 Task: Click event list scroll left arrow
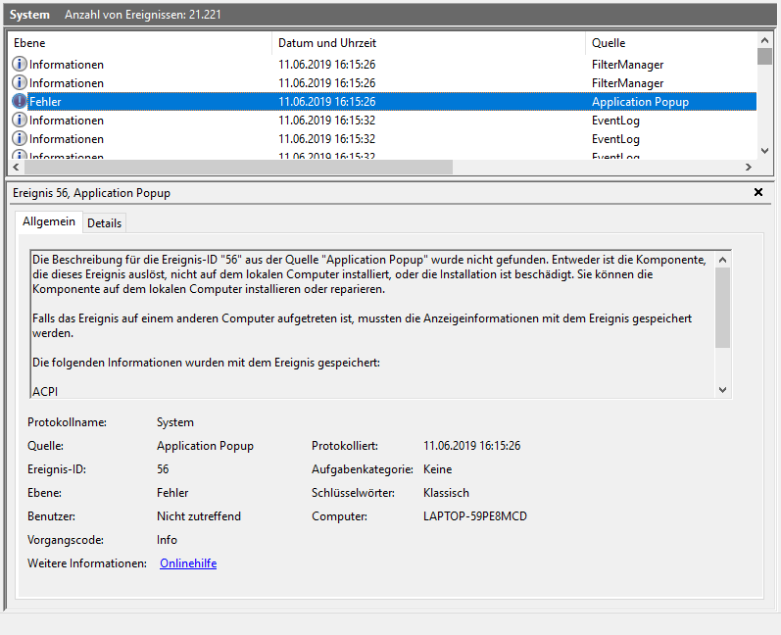16,168
